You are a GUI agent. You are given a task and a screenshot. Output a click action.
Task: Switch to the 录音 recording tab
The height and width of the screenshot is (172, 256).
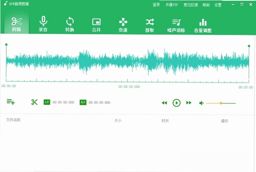[43, 24]
